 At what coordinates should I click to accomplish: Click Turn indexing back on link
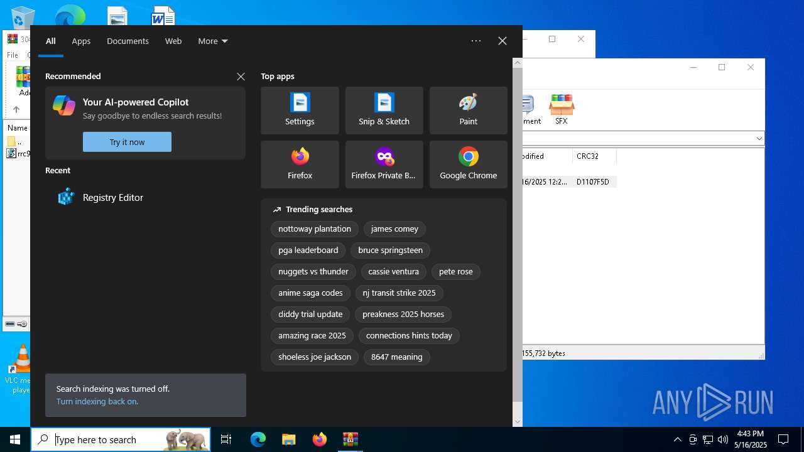pos(97,401)
